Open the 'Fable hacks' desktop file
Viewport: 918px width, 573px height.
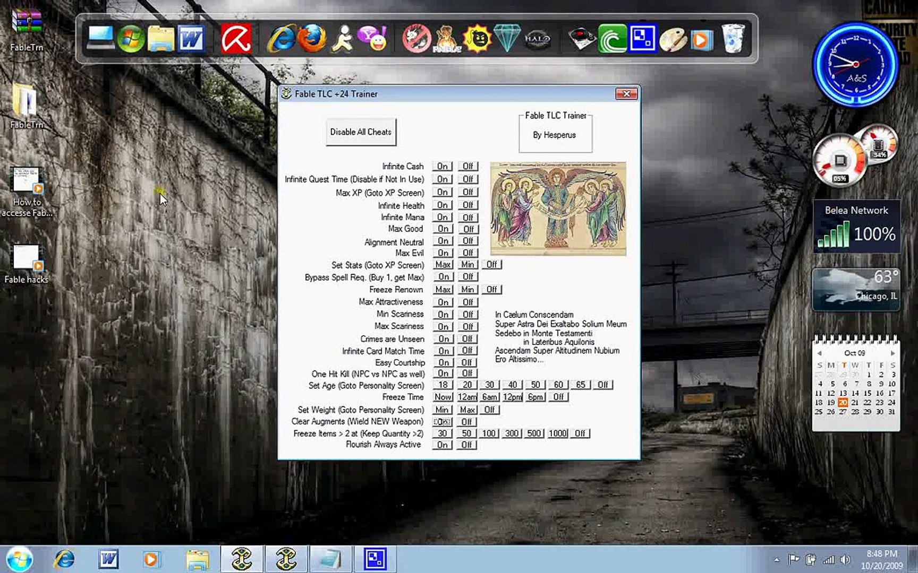click(x=27, y=264)
